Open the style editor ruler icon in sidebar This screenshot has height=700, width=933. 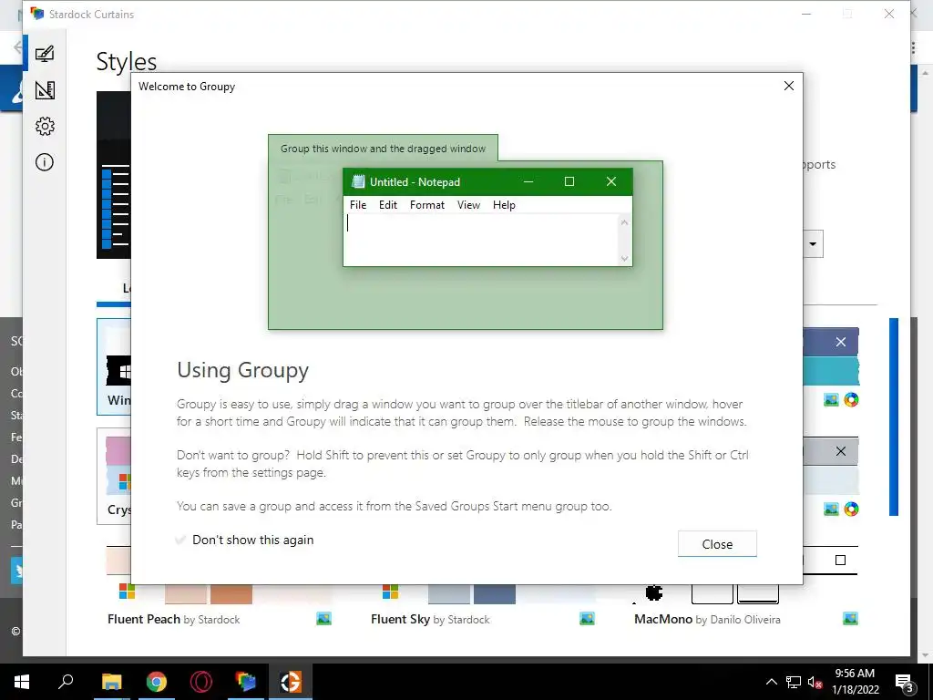(x=45, y=90)
